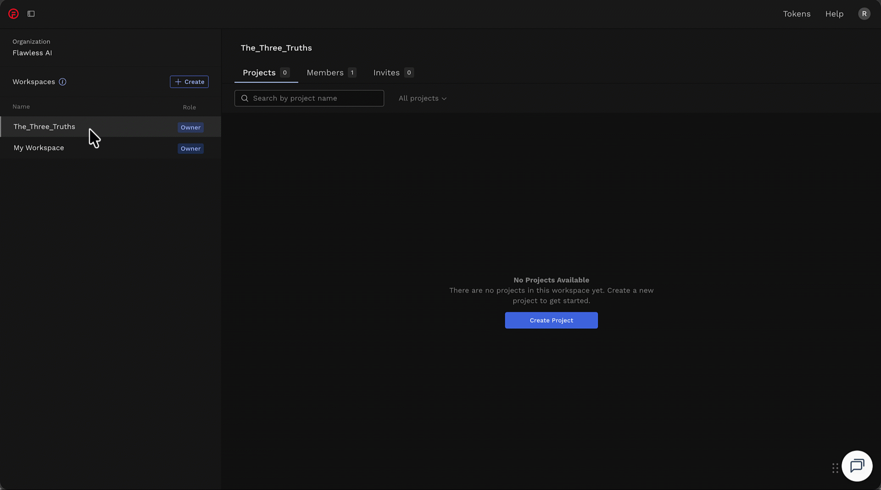Select My Workspace row
This screenshot has width=881, height=490.
(111, 148)
